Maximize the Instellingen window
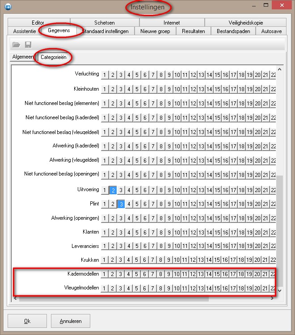295x335 pixels. [x=266, y=5]
